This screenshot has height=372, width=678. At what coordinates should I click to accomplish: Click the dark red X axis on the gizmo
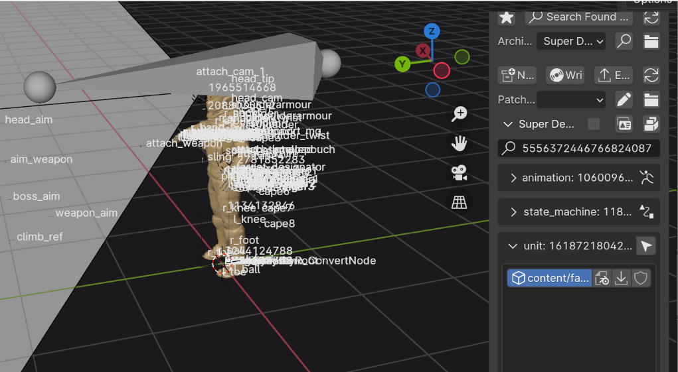point(422,50)
